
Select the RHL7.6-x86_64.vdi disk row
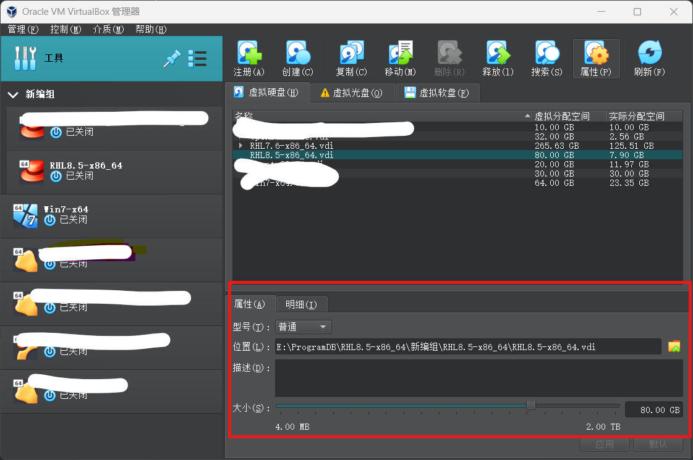(x=457, y=146)
